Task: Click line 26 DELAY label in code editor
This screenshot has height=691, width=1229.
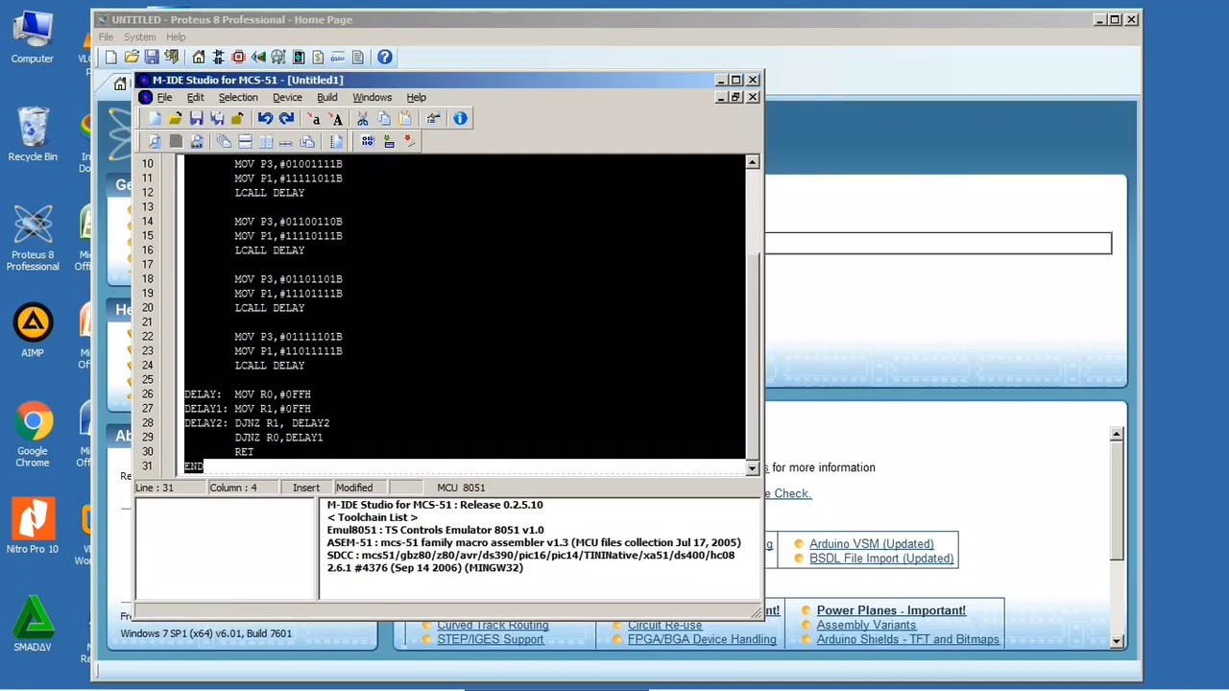Action: tap(203, 394)
